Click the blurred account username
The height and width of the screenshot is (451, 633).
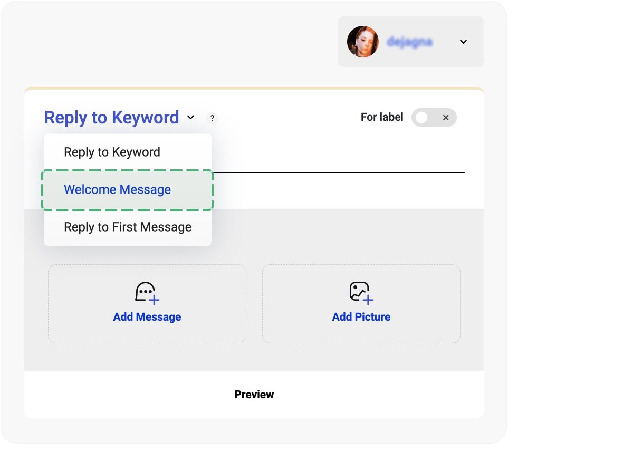pos(410,42)
